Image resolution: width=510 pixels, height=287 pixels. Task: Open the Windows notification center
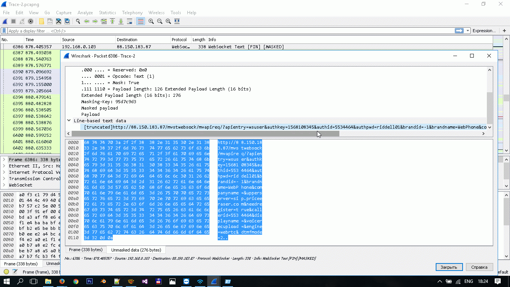(x=498, y=281)
